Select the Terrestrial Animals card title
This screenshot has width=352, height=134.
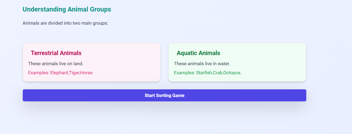tap(56, 53)
